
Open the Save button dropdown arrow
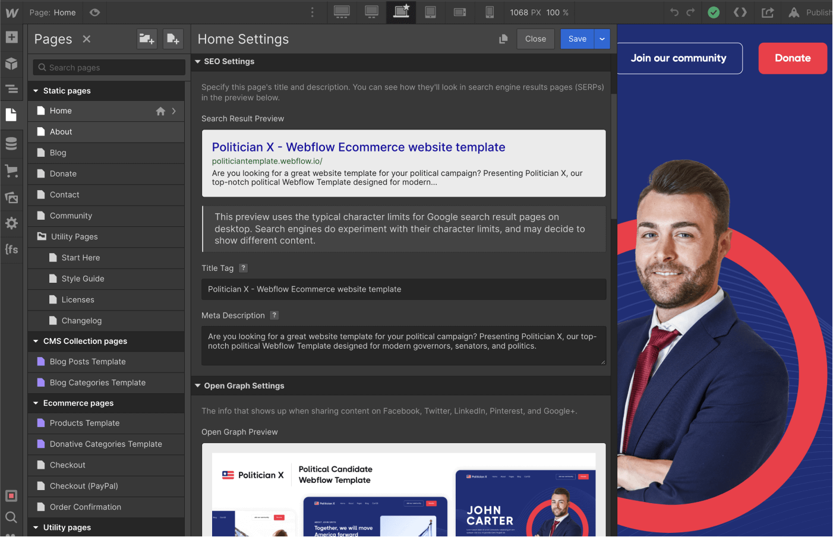[602, 39]
